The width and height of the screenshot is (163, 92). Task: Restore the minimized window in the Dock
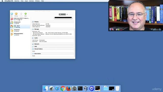[112, 88]
